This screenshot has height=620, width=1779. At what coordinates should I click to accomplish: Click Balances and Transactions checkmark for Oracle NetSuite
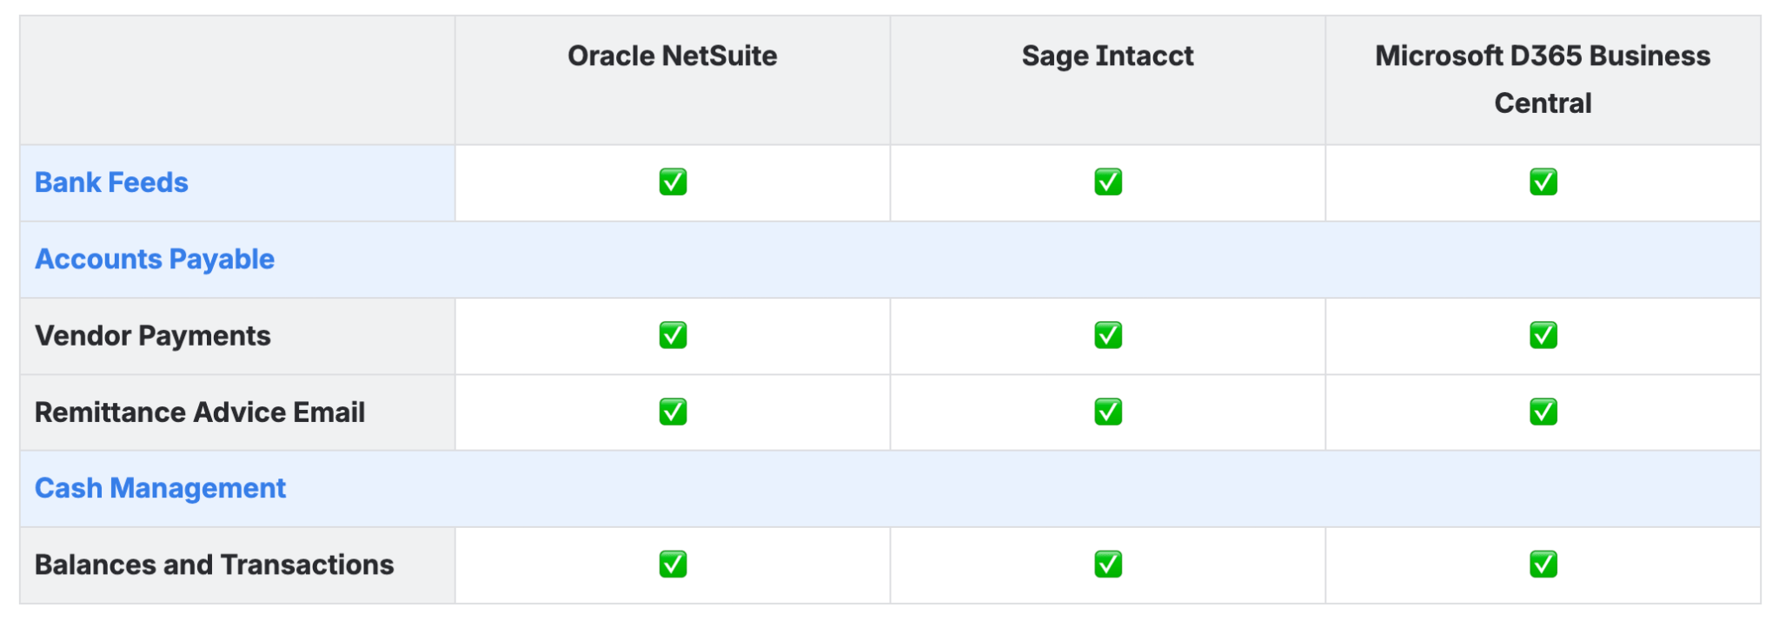pos(673,564)
